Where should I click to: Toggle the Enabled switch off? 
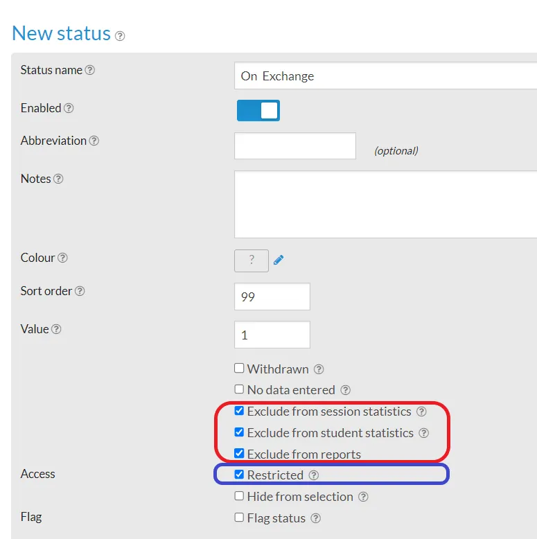point(258,110)
